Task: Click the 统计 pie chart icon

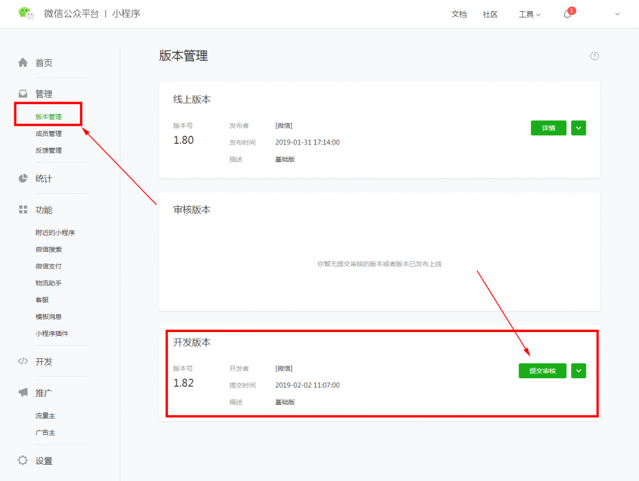Action: (23, 179)
